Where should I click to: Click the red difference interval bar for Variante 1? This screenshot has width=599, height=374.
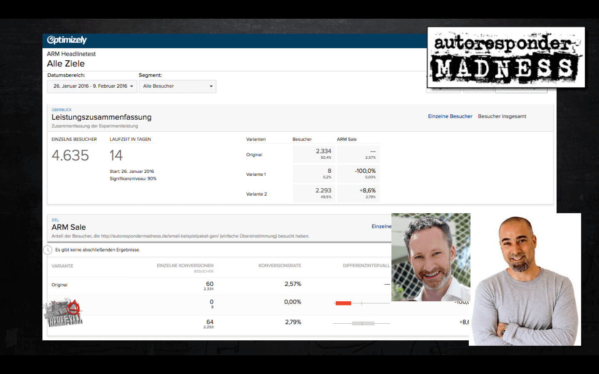[x=343, y=303]
